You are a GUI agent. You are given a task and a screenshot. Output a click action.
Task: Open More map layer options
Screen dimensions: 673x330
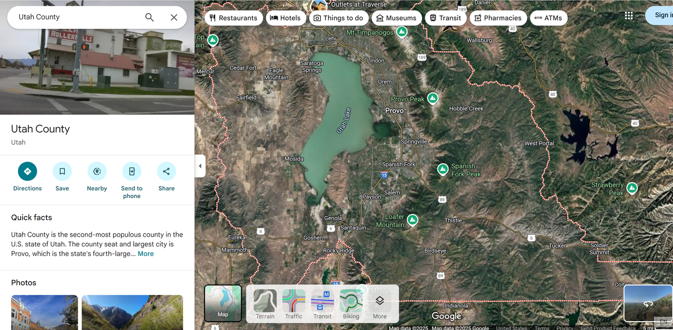(380, 307)
